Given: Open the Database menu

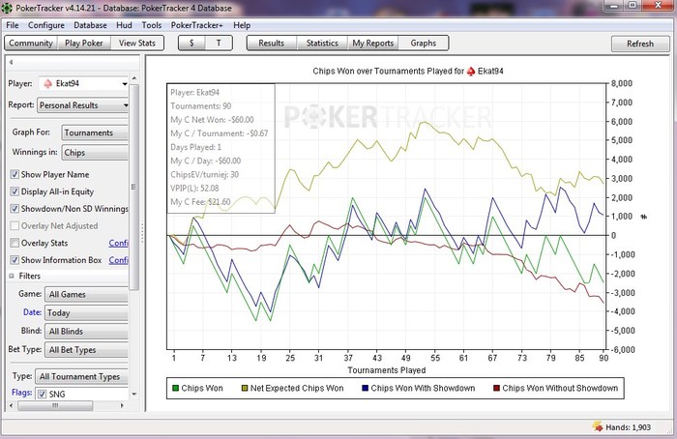Looking at the screenshot, I should point(90,25).
